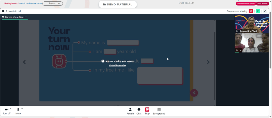Screen dimensions: 272x118
Task: Open Room 1 dropdown
Action: coord(52,4)
